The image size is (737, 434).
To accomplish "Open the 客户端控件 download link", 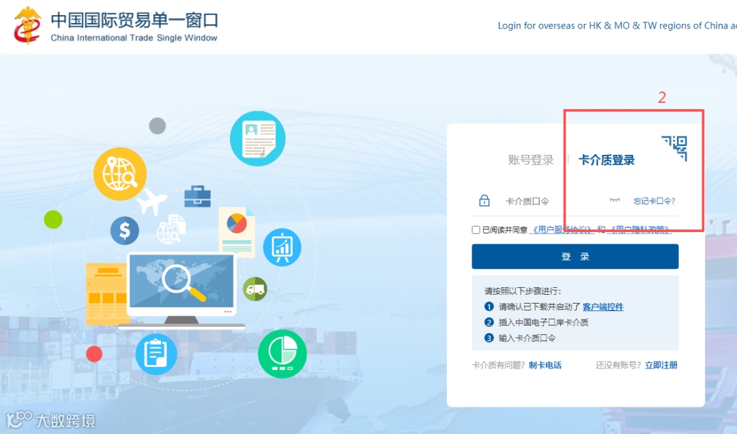I will pyautogui.click(x=603, y=307).
